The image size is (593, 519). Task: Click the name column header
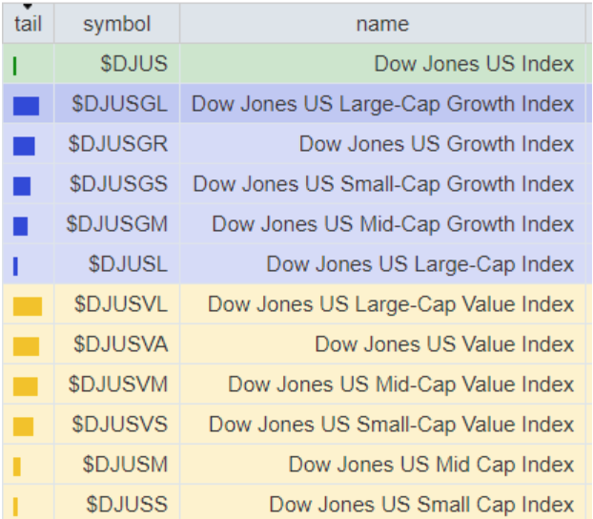coord(381,24)
